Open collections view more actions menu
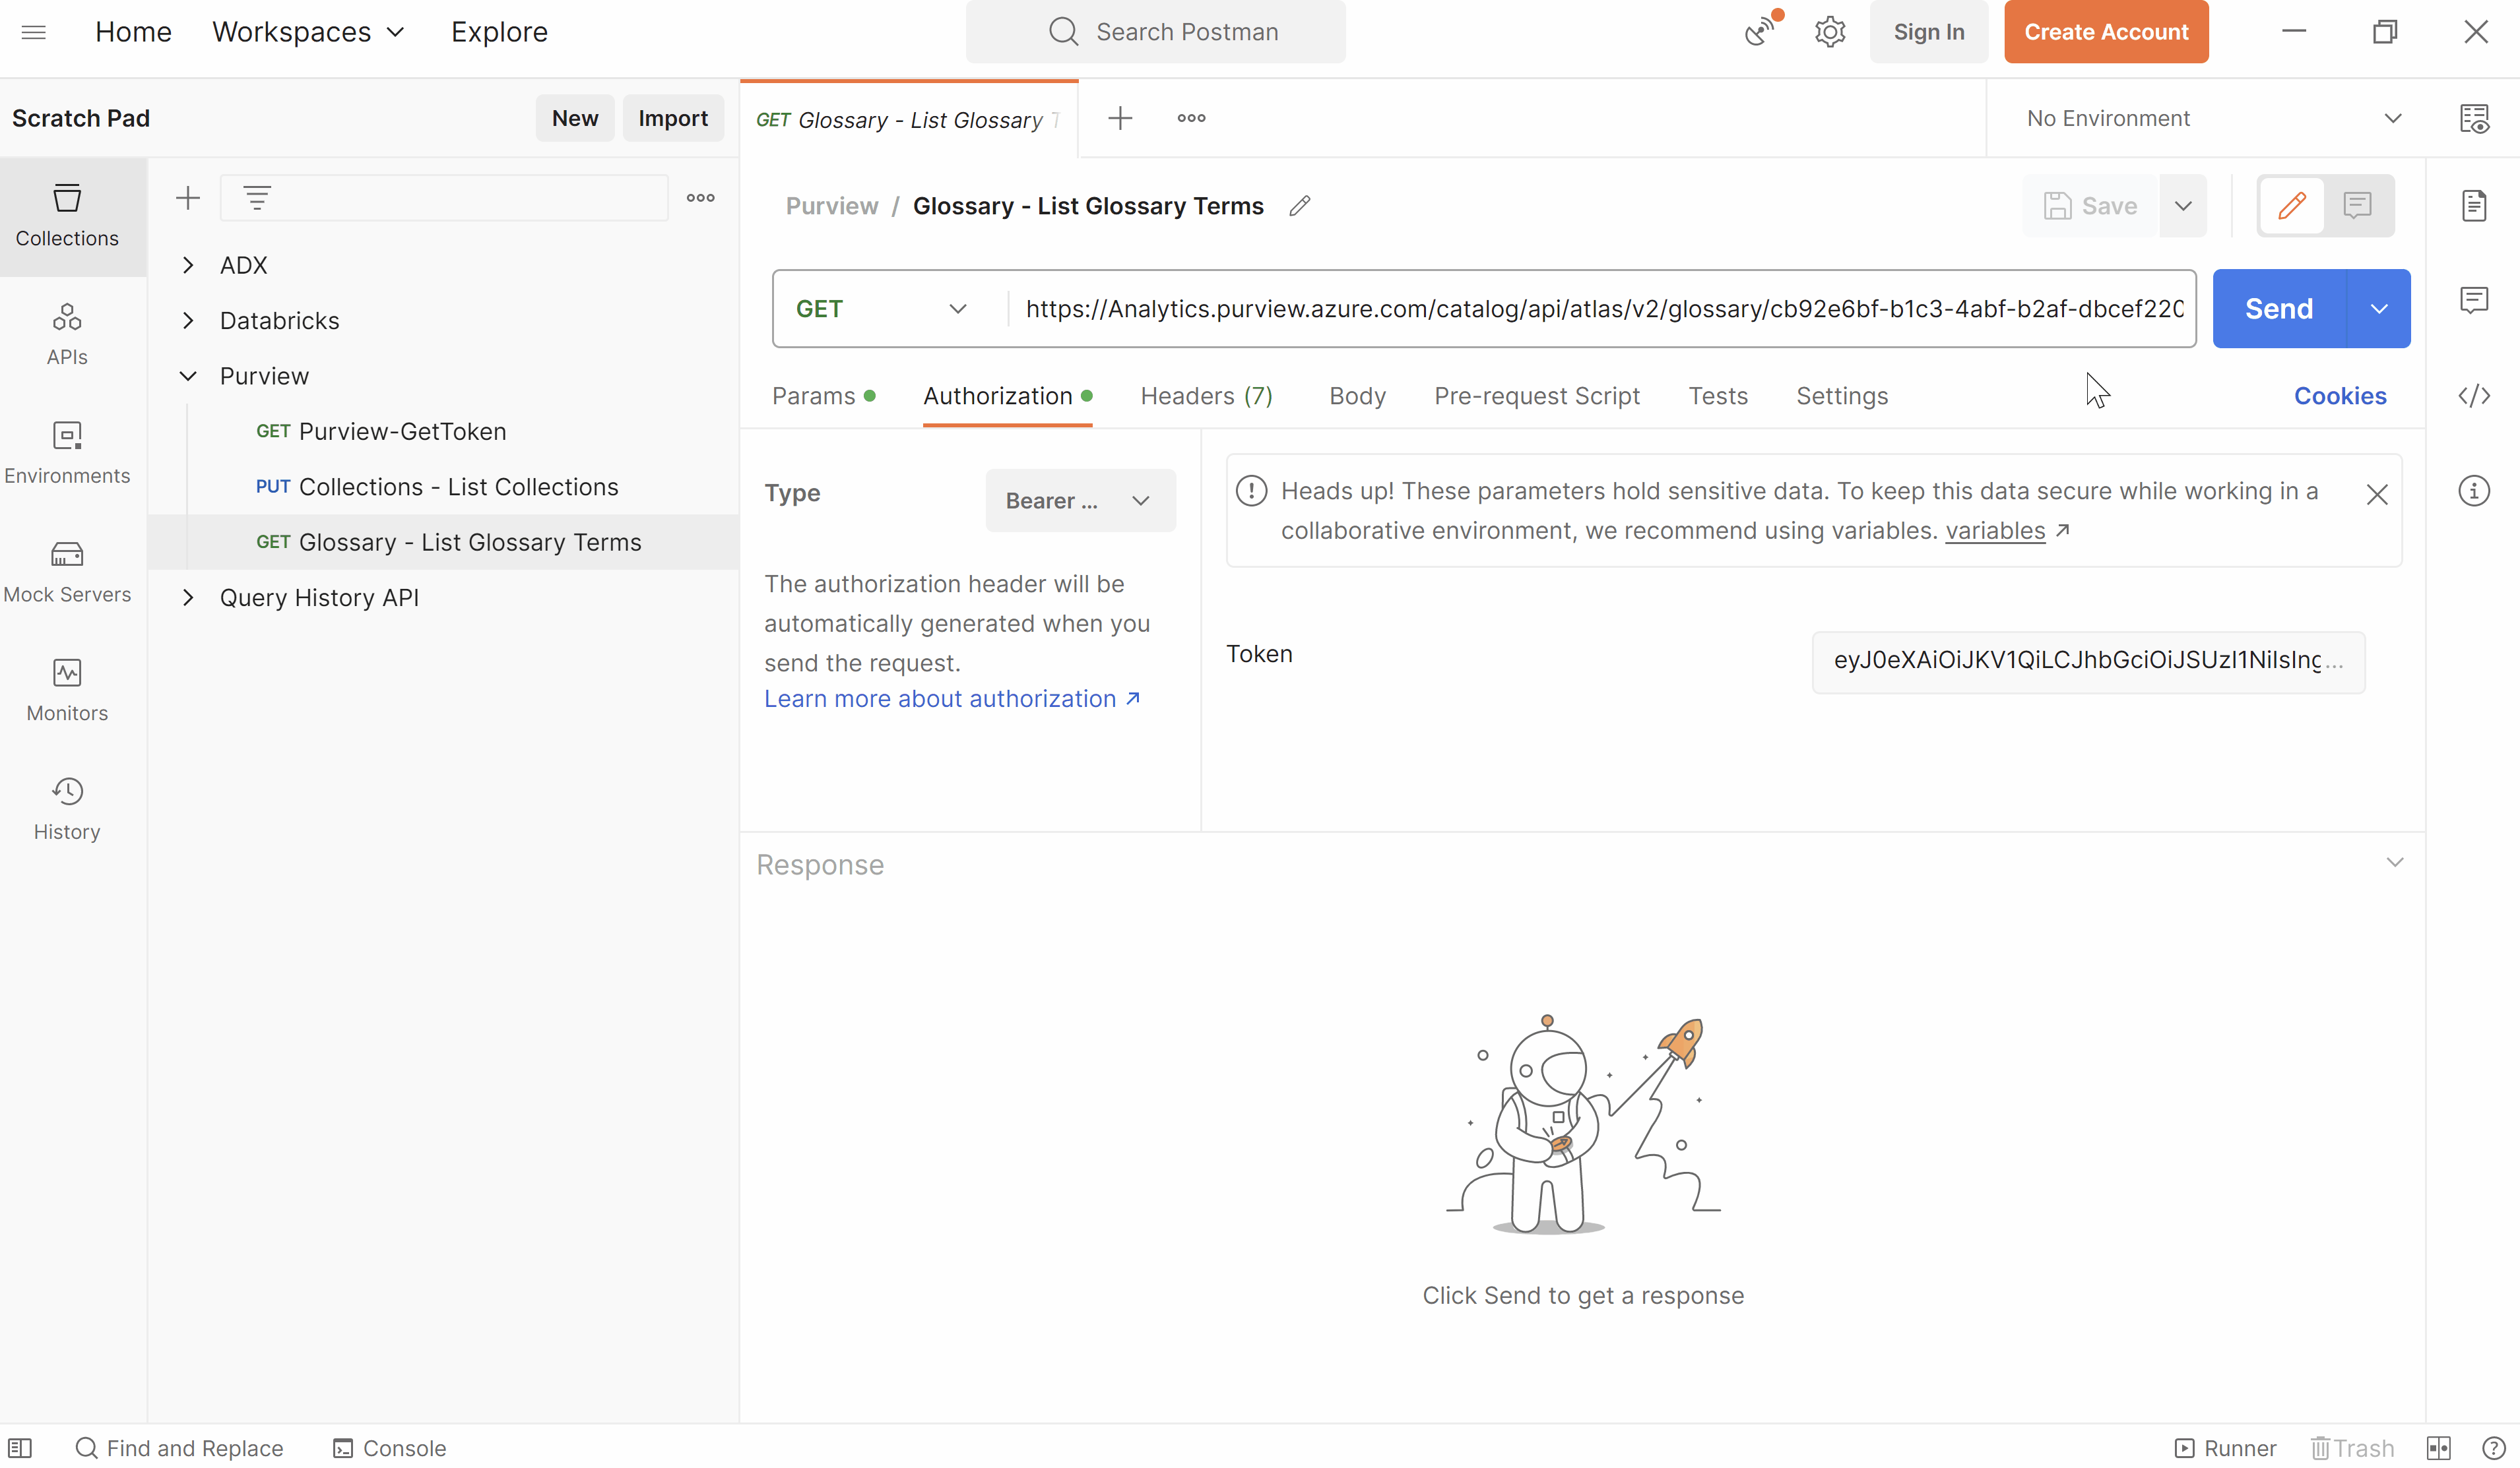 pos(700,198)
